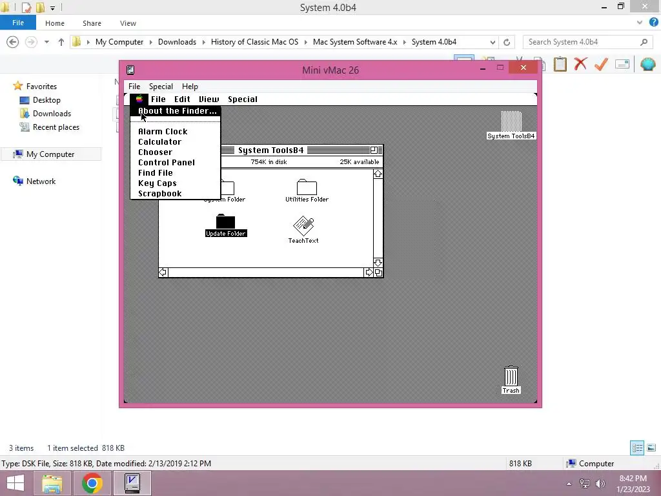
Task: Show hidden system tray icons
Action: (x=569, y=484)
